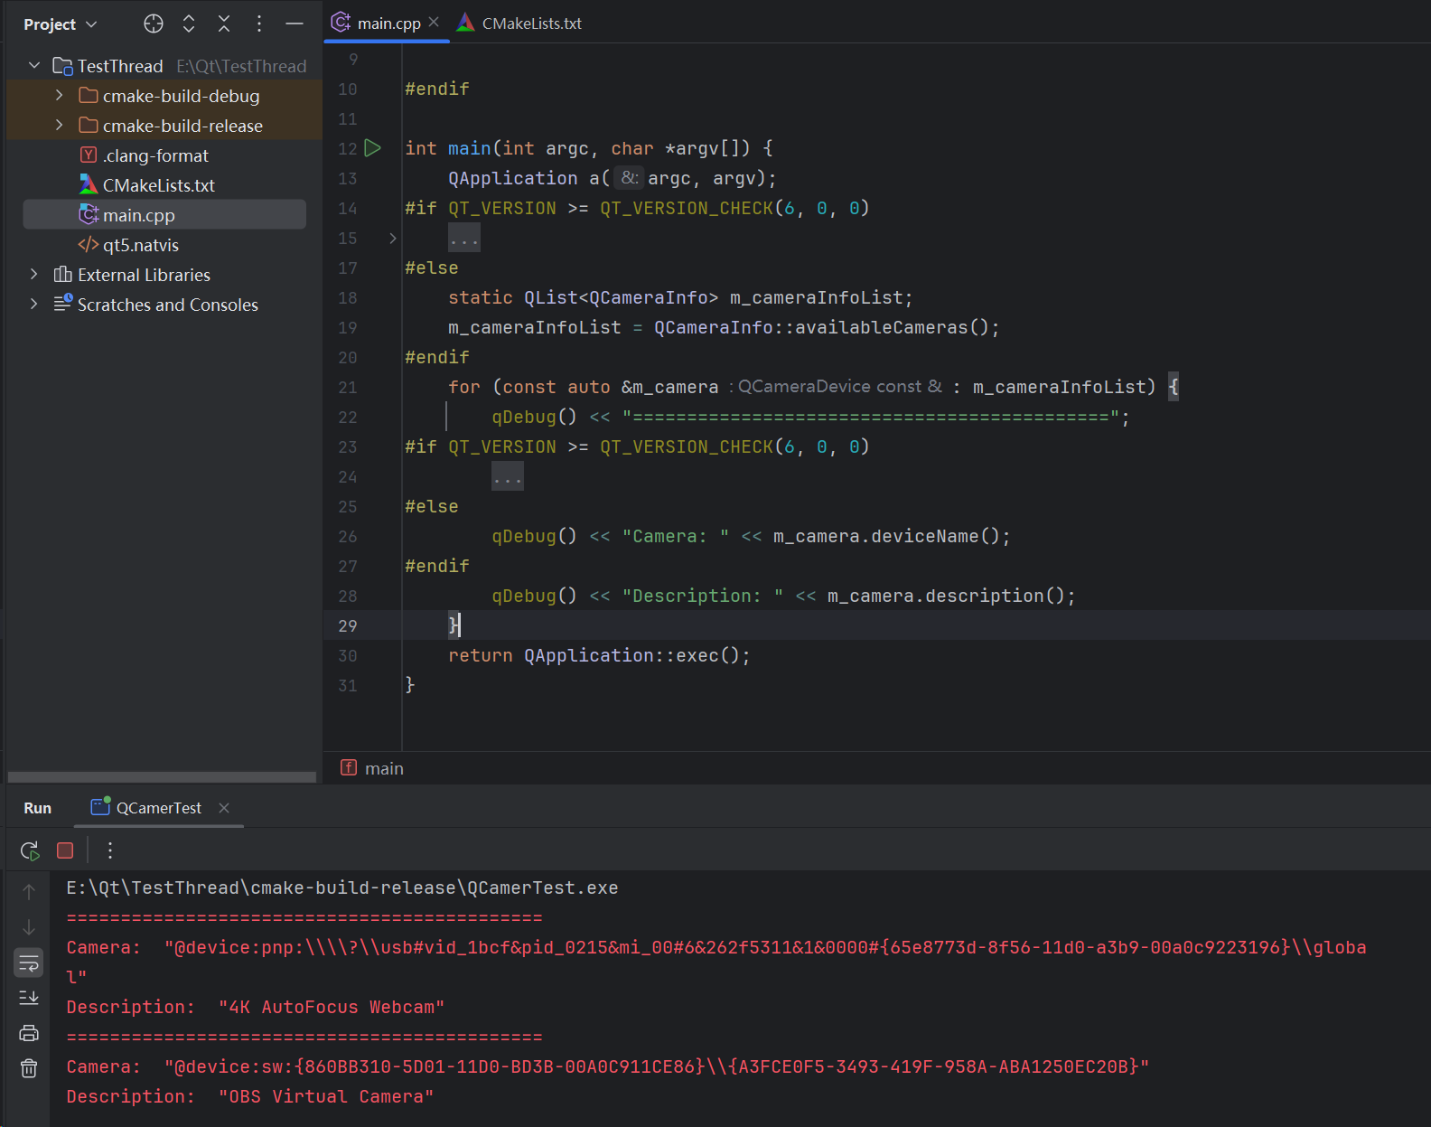The height and width of the screenshot is (1127, 1431).
Task: Toggle scroll to end of console output
Action: click(29, 998)
